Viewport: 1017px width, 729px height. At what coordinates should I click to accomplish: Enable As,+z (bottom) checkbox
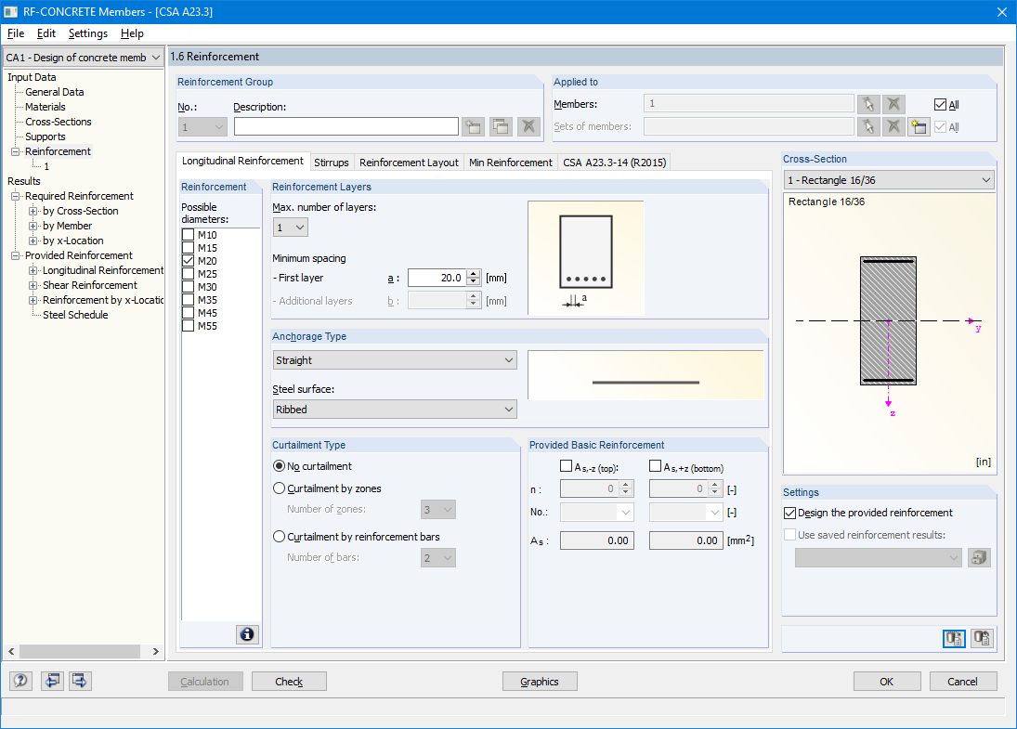(655, 466)
